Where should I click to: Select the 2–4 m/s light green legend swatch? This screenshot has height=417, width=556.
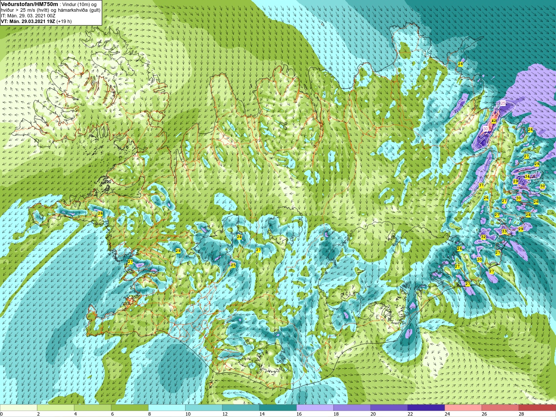[56, 408]
